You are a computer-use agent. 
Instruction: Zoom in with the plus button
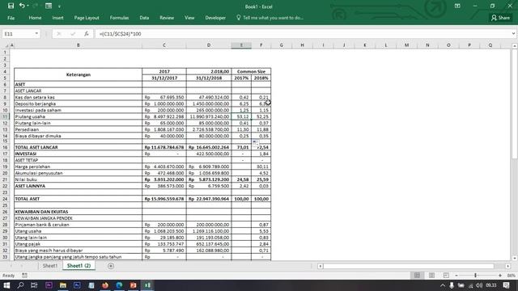point(500,275)
